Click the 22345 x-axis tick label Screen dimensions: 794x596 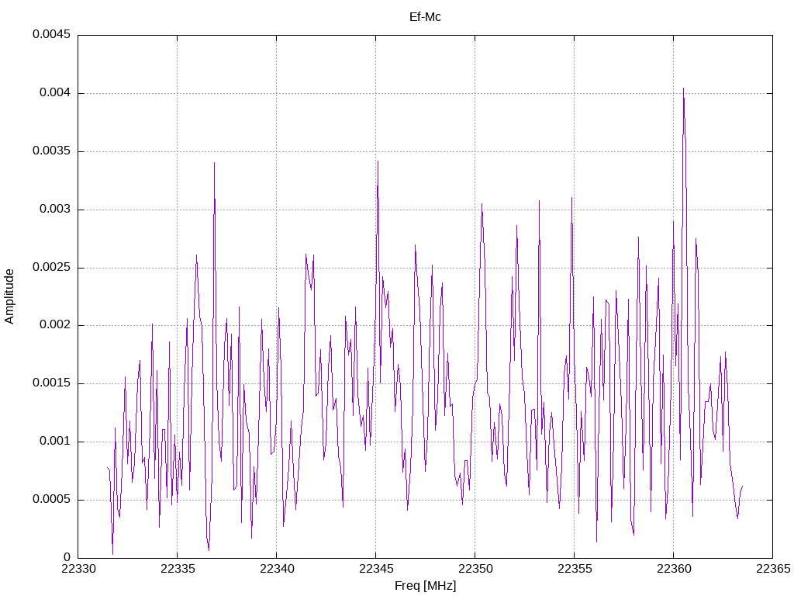(x=376, y=570)
